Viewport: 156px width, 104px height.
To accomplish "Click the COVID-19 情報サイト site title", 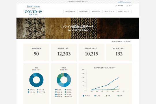I will tap(33, 13).
